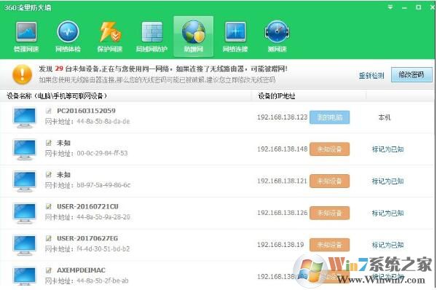
Task: Mark device 192.168.138.148 as known
Action: pyautogui.click(x=387, y=149)
